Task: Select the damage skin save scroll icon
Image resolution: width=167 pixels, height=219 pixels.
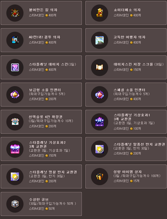Action: tap(99, 67)
